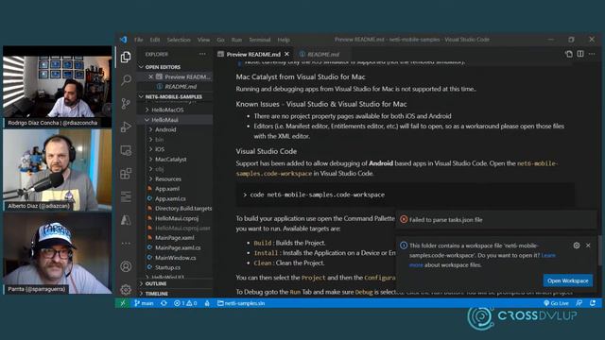Open the Azure view in the activity bar
Screen dimensions: 605x340
click(126, 220)
